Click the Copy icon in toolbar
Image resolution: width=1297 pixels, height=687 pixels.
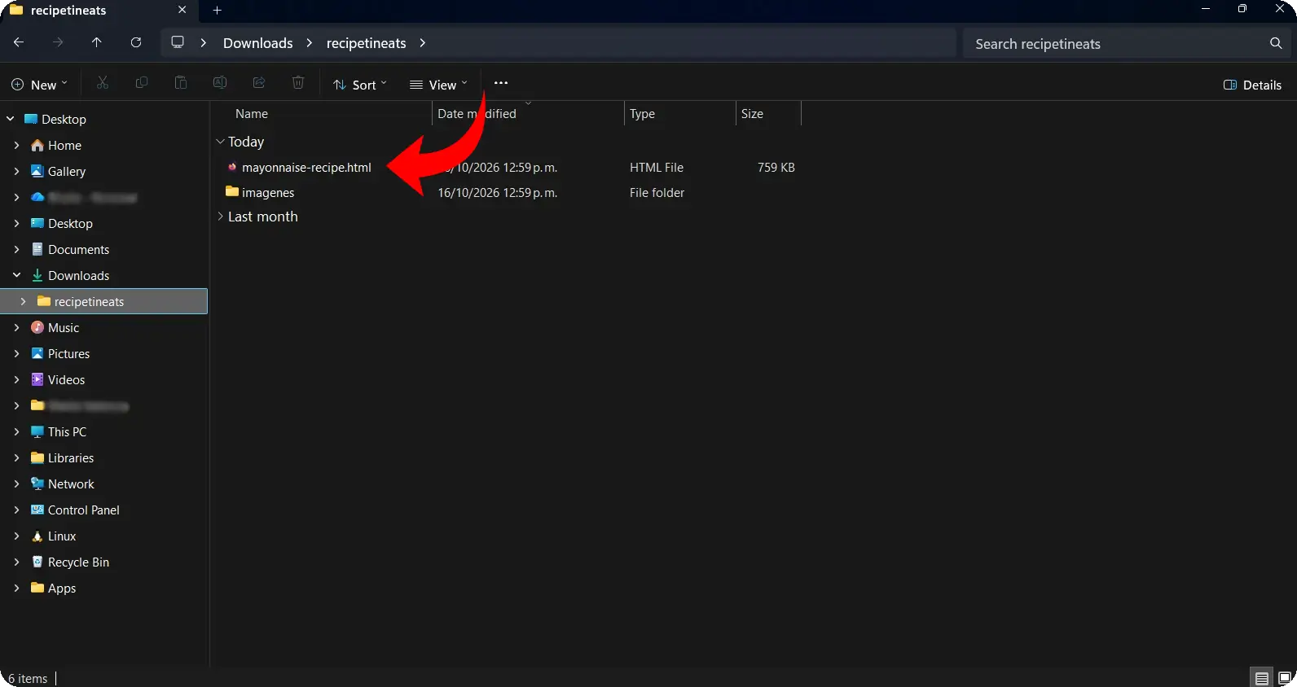tap(141, 83)
